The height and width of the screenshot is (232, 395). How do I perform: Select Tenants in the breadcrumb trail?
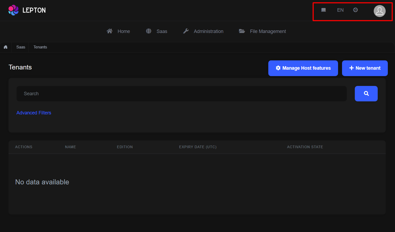[40, 47]
